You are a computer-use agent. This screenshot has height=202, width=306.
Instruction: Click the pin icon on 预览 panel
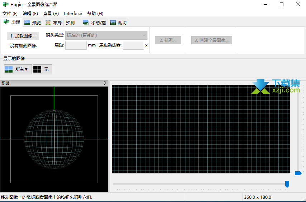pyautogui.click(x=105, y=83)
